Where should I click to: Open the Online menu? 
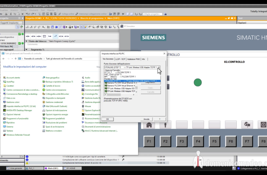(x=23, y=10)
